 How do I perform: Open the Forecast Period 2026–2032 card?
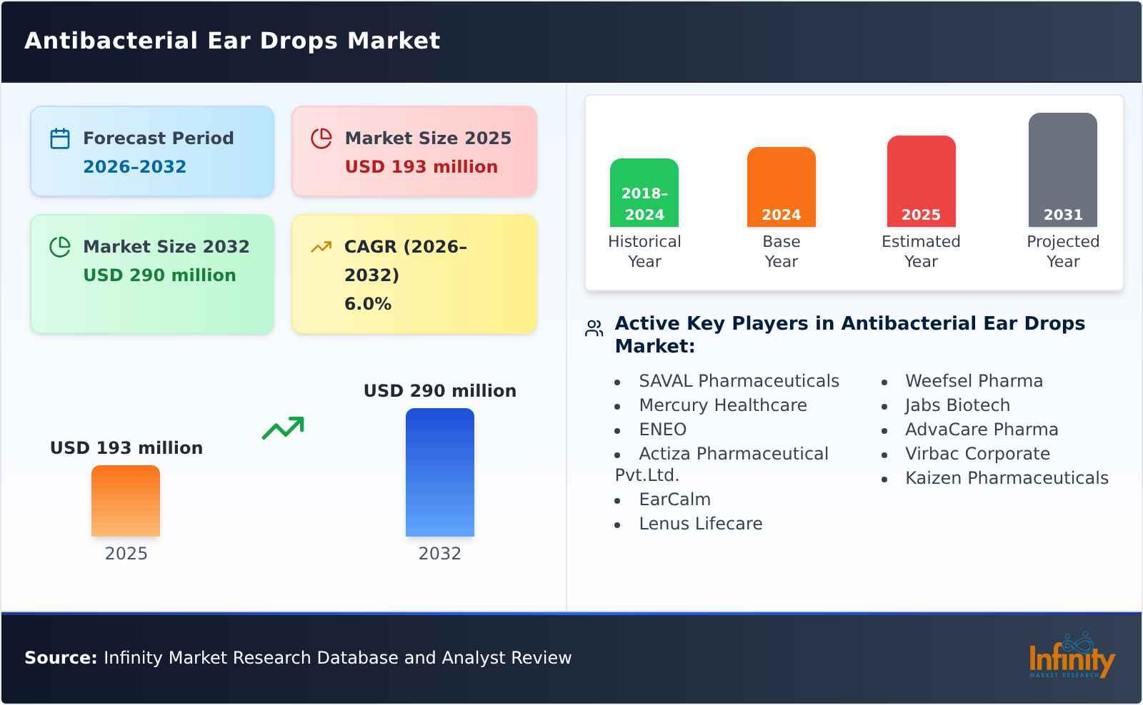(152, 151)
